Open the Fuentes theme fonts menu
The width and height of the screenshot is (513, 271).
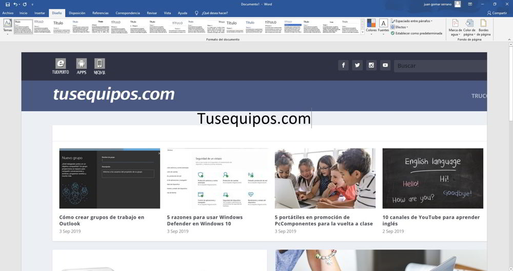click(383, 26)
